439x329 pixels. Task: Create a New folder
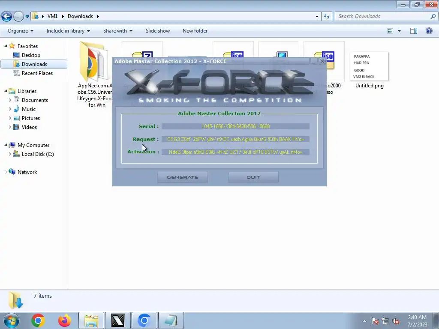click(x=195, y=31)
